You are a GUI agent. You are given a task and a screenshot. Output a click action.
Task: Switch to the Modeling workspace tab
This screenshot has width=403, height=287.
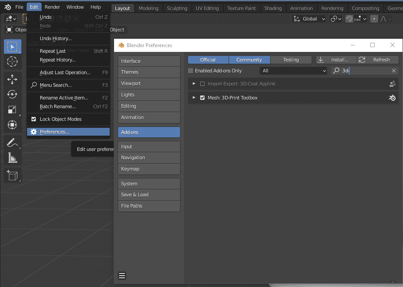coord(148,8)
